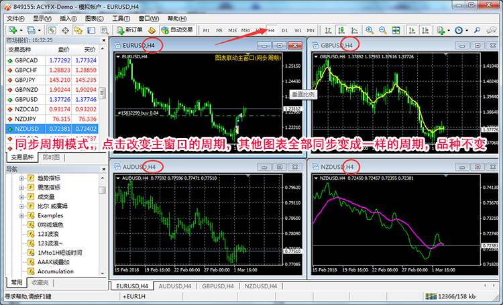The height and width of the screenshot is (305, 503).
Task: Click the 新订单 new order button
Action: click(130, 30)
